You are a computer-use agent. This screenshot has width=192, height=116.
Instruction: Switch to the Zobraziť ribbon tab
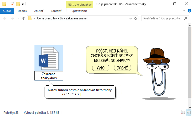click(x=56, y=11)
